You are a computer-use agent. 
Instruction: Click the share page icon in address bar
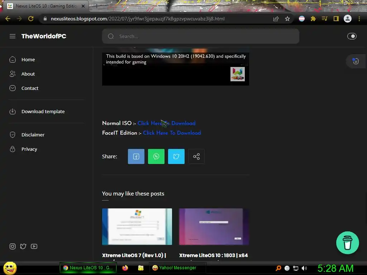coord(276,19)
